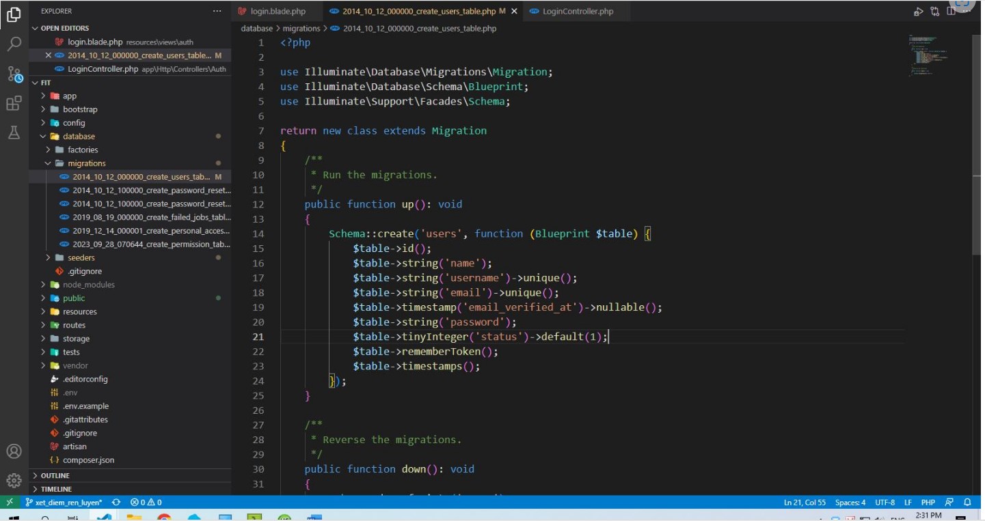Expand the seeders folder
985x521 pixels.
click(81, 258)
